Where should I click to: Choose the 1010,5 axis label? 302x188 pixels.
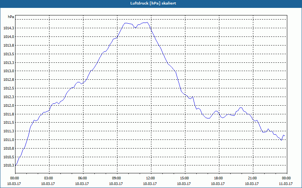[9, 157]
